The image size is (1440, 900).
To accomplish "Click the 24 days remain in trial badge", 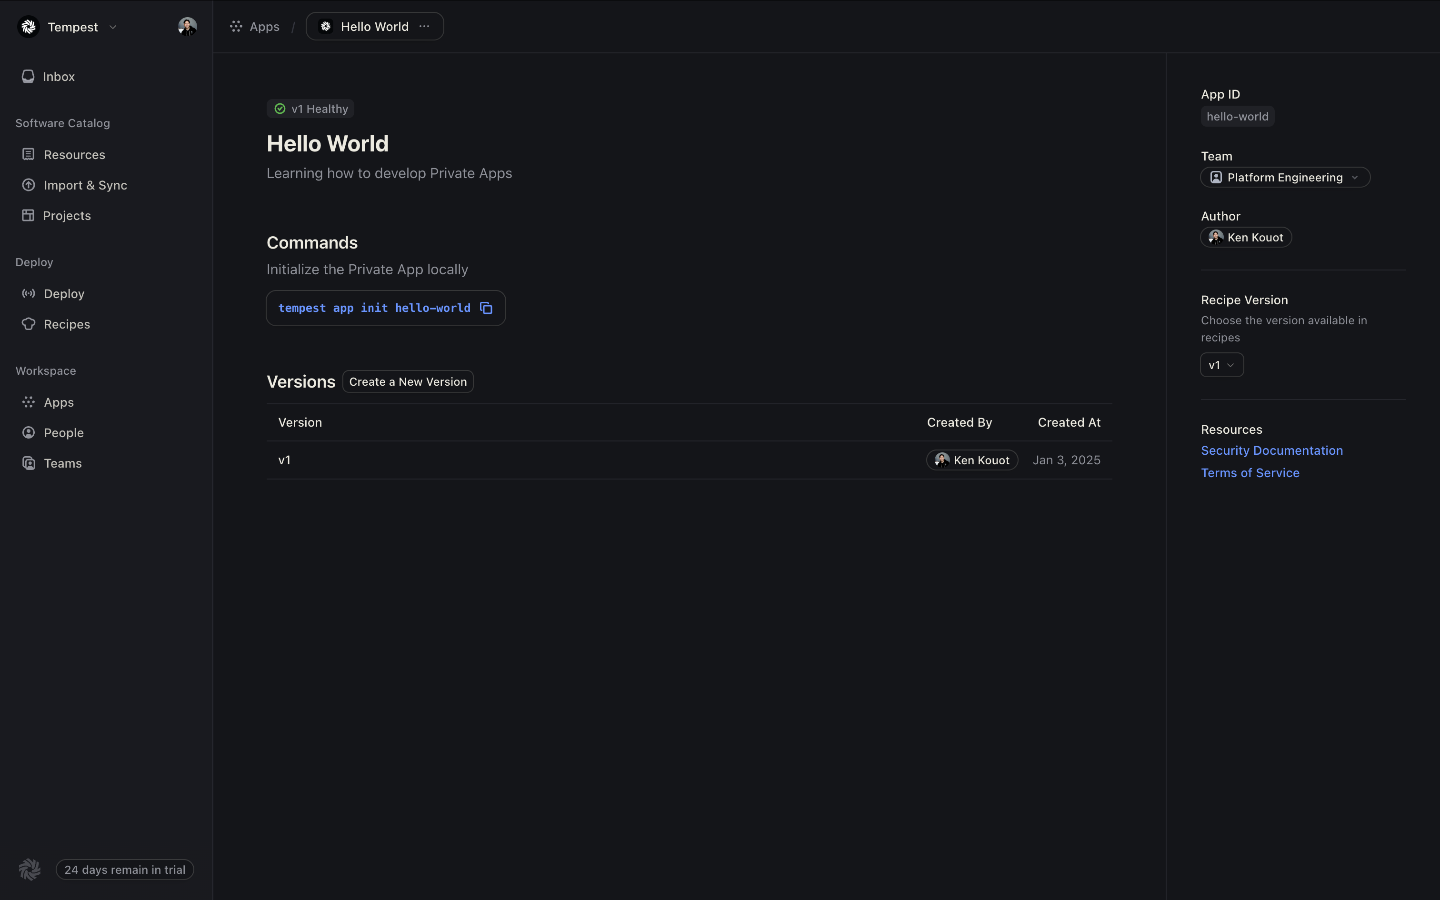I will (x=125, y=870).
